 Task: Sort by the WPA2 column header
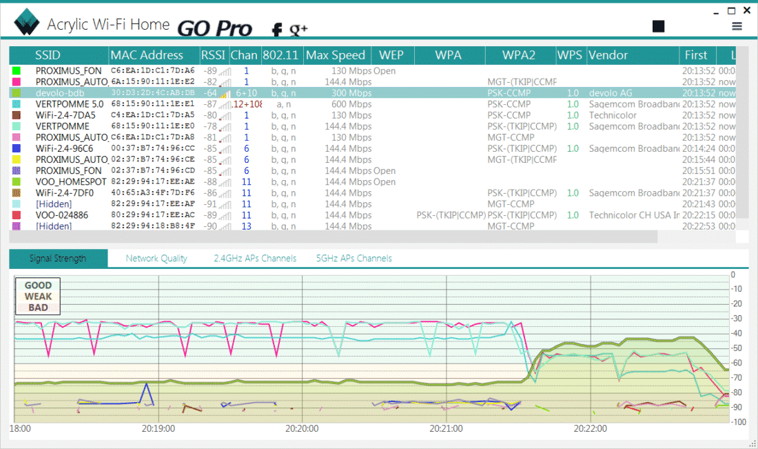coord(520,55)
